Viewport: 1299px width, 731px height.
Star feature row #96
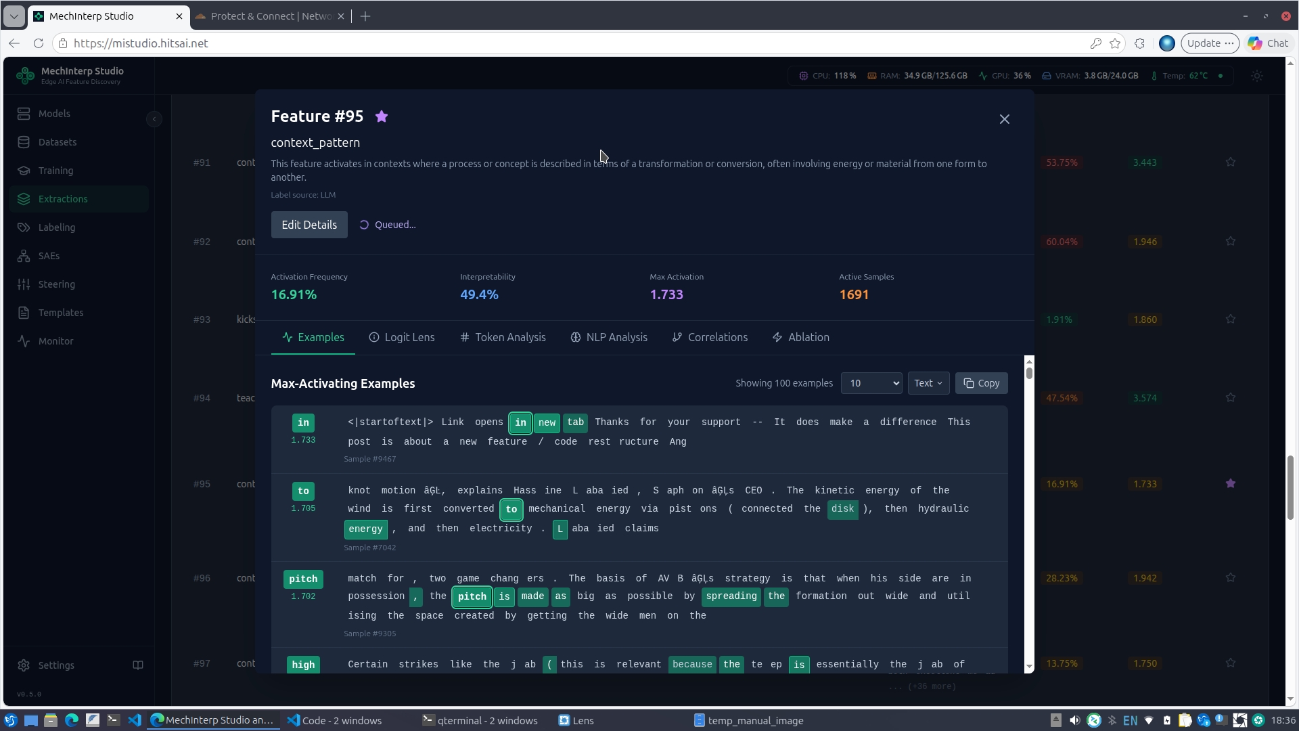[1231, 578]
